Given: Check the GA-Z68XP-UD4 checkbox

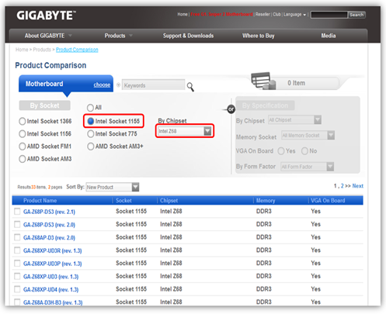Looking at the screenshot, I should pos(17,289).
